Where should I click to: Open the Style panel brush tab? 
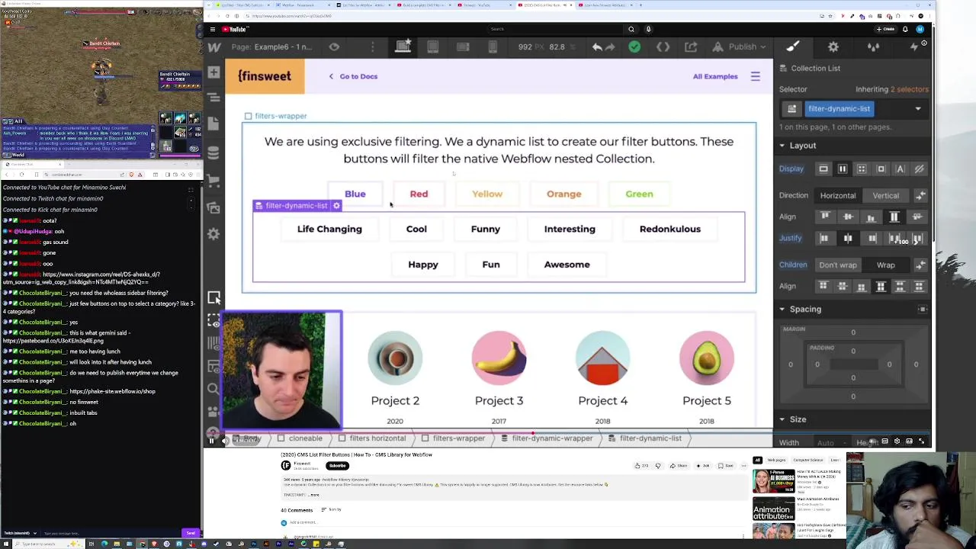[793, 47]
